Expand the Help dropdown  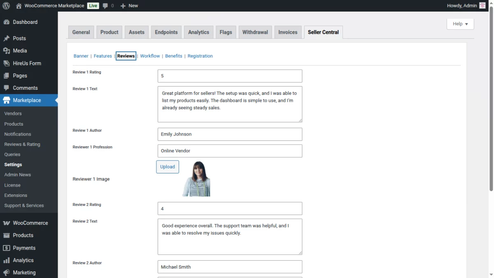click(x=460, y=24)
